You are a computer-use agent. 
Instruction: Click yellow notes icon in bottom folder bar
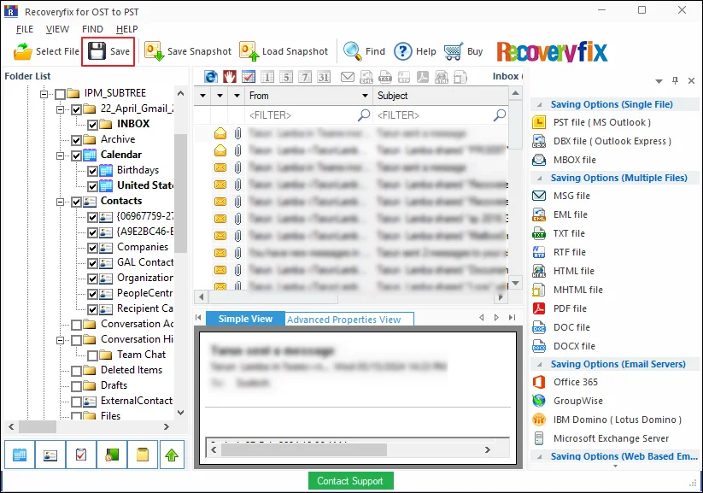tap(143, 455)
